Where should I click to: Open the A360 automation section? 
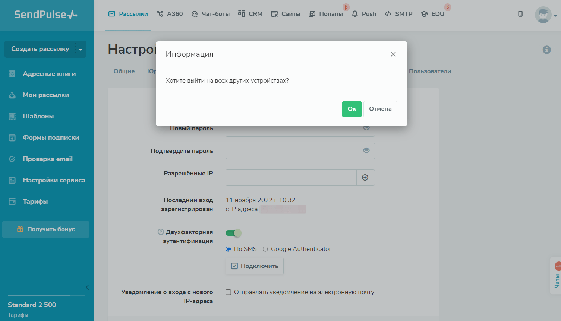point(170,14)
